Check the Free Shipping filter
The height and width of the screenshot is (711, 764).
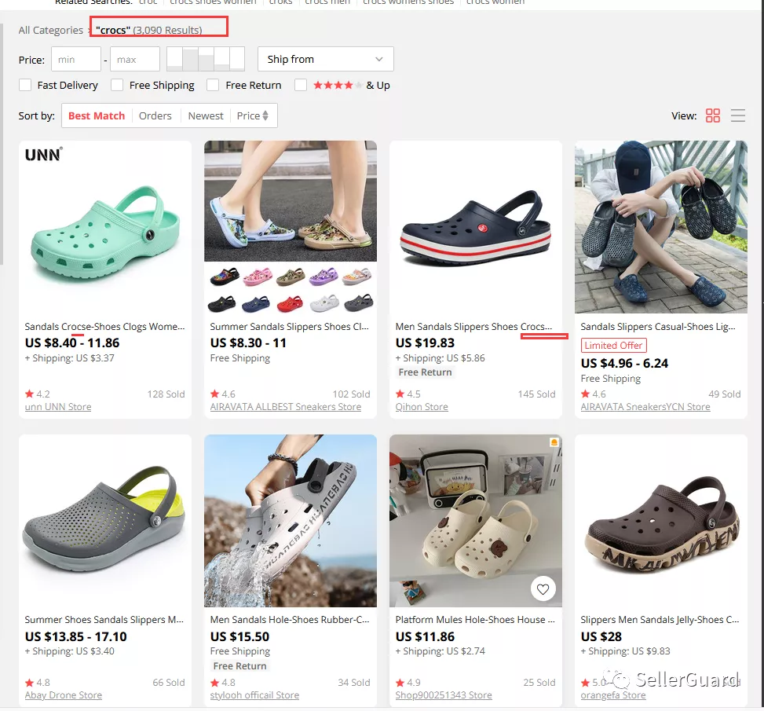[x=117, y=85]
